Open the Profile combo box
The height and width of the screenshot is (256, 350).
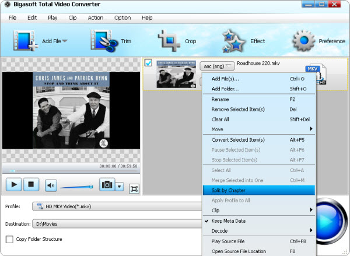click(x=117, y=206)
